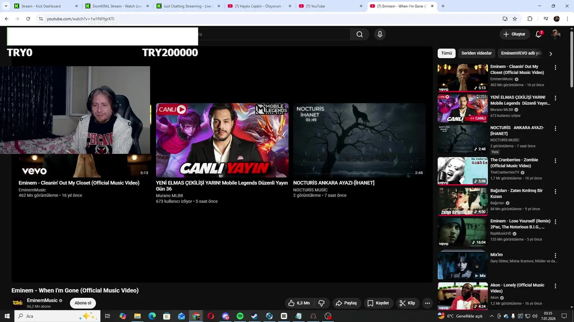Select the Seriden videolar chip
574x322 pixels.
click(x=476, y=53)
